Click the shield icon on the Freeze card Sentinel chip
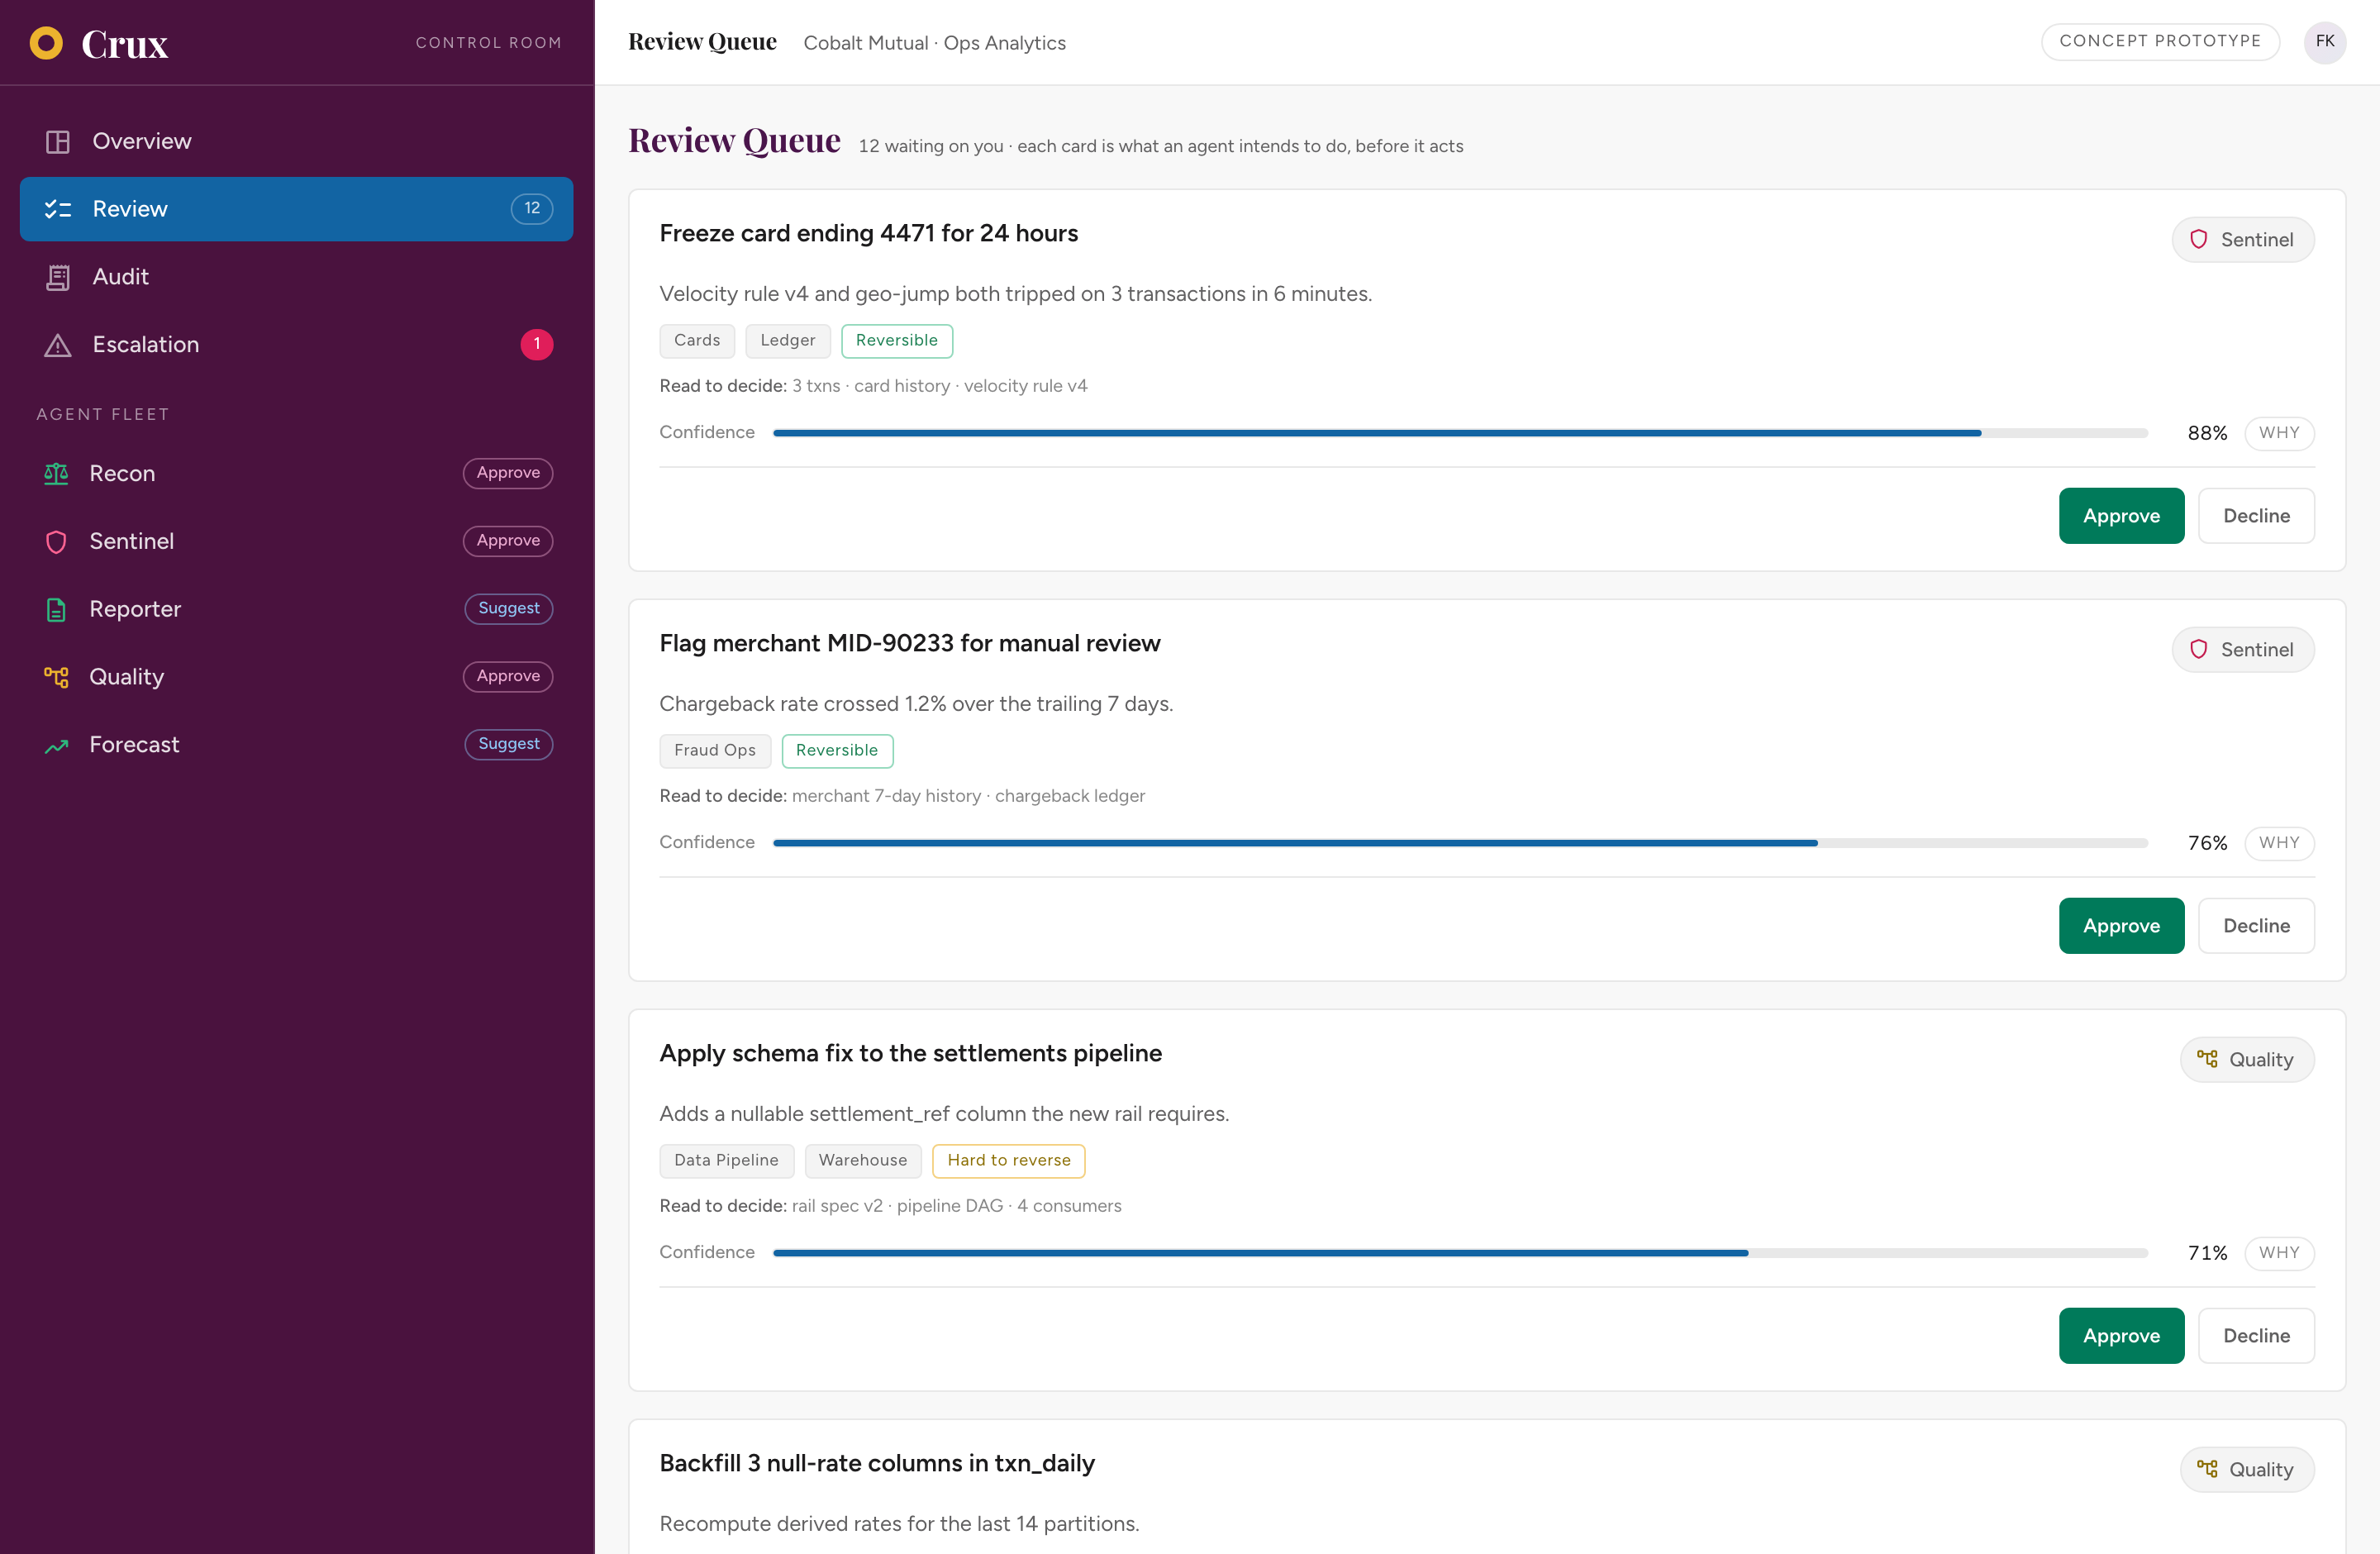Image resolution: width=2380 pixels, height=1554 pixels. 2198,239
